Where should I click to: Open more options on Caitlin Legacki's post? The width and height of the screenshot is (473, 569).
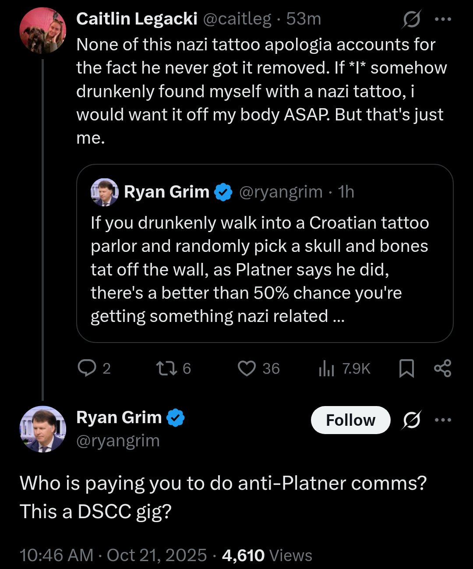443,19
